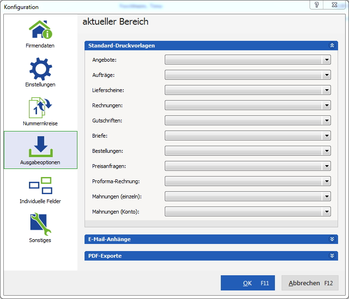The height and width of the screenshot is (299, 349).
Task: Open the Rechnungen template dropdown
Action: [248, 105]
